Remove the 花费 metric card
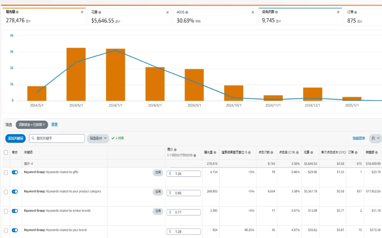This screenshot has height=238, width=382. 167,13
